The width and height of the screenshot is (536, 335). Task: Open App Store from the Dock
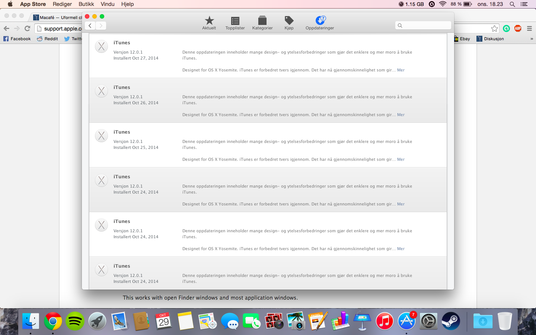(x=406, y=321)
